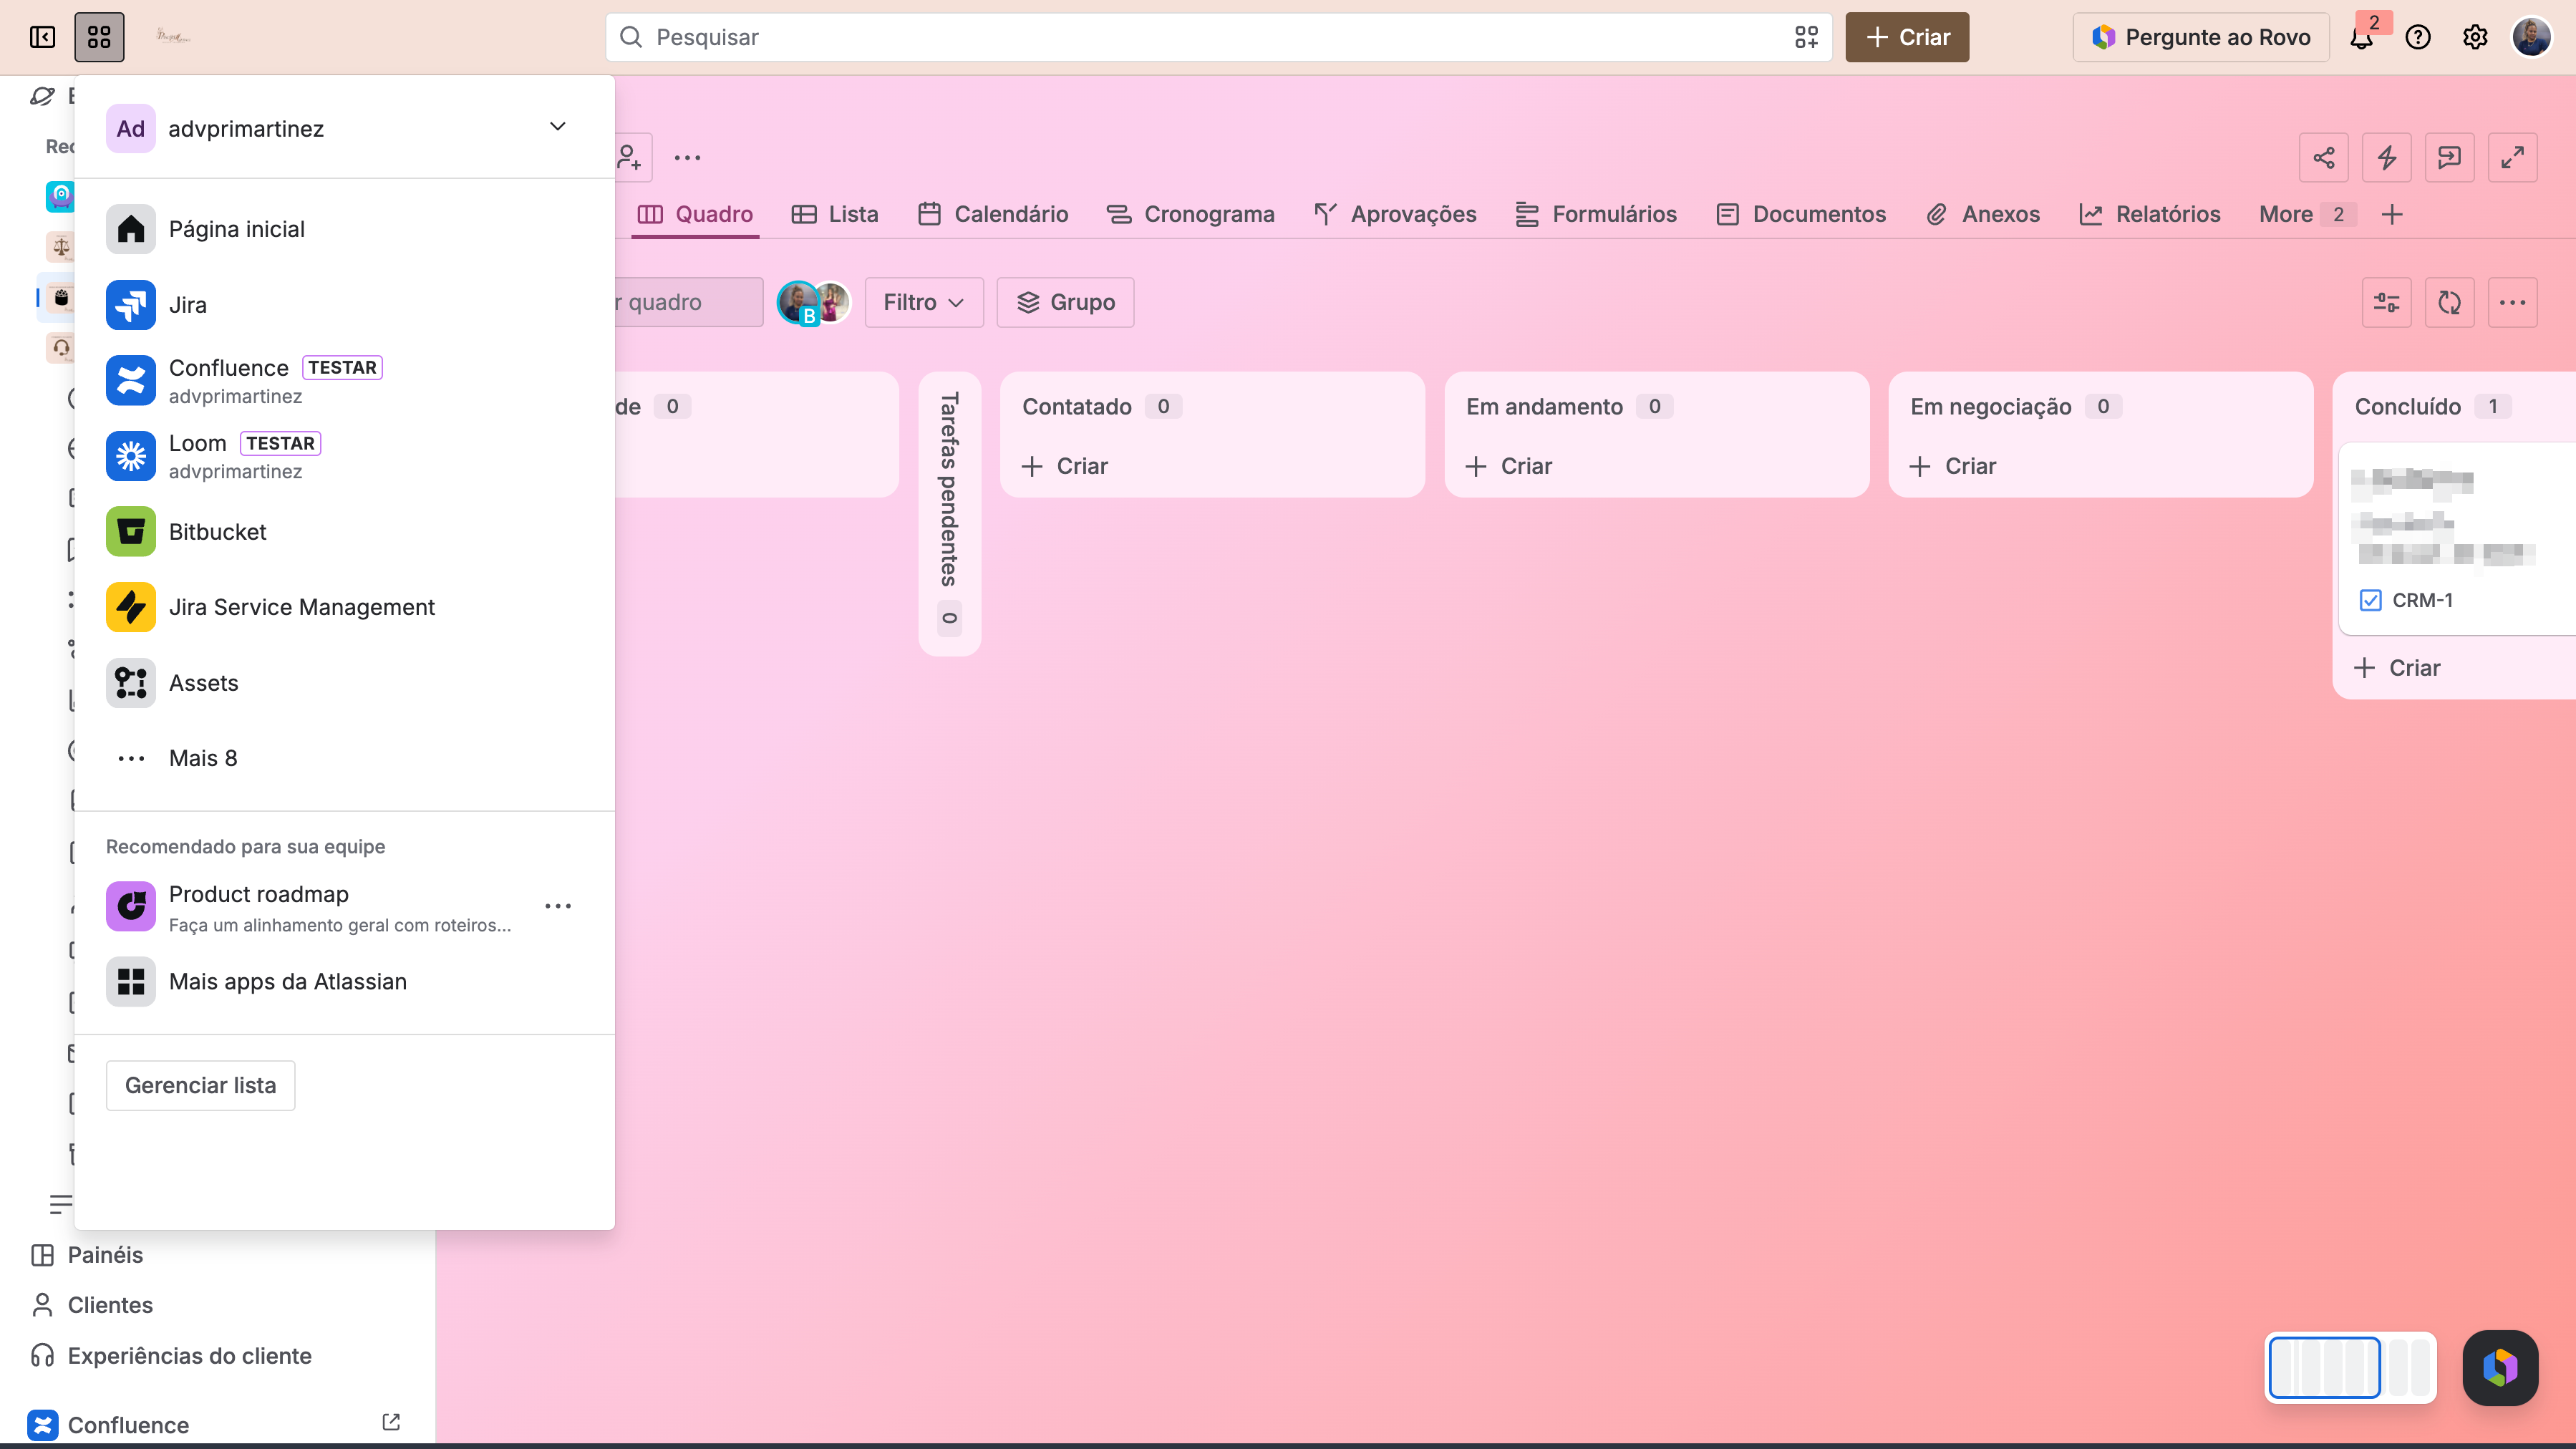The height and width of the screenshot is (1449, 2576).
Task: Open the automation lightning bolt icon
Action: (x=2386, y=158)
